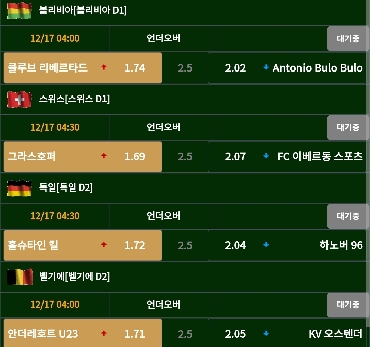The width and height of the screenshot is (370, 347).
Task: Click blue down arrow beside KV 오스텐더
Action: pyautogui.click(x=266, y=334)
